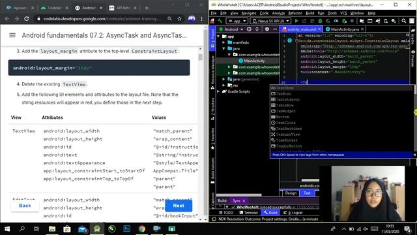Open the Resource Manager side tab
The height and width of the screenshot is (235, 417).
[x=212, y=72]
